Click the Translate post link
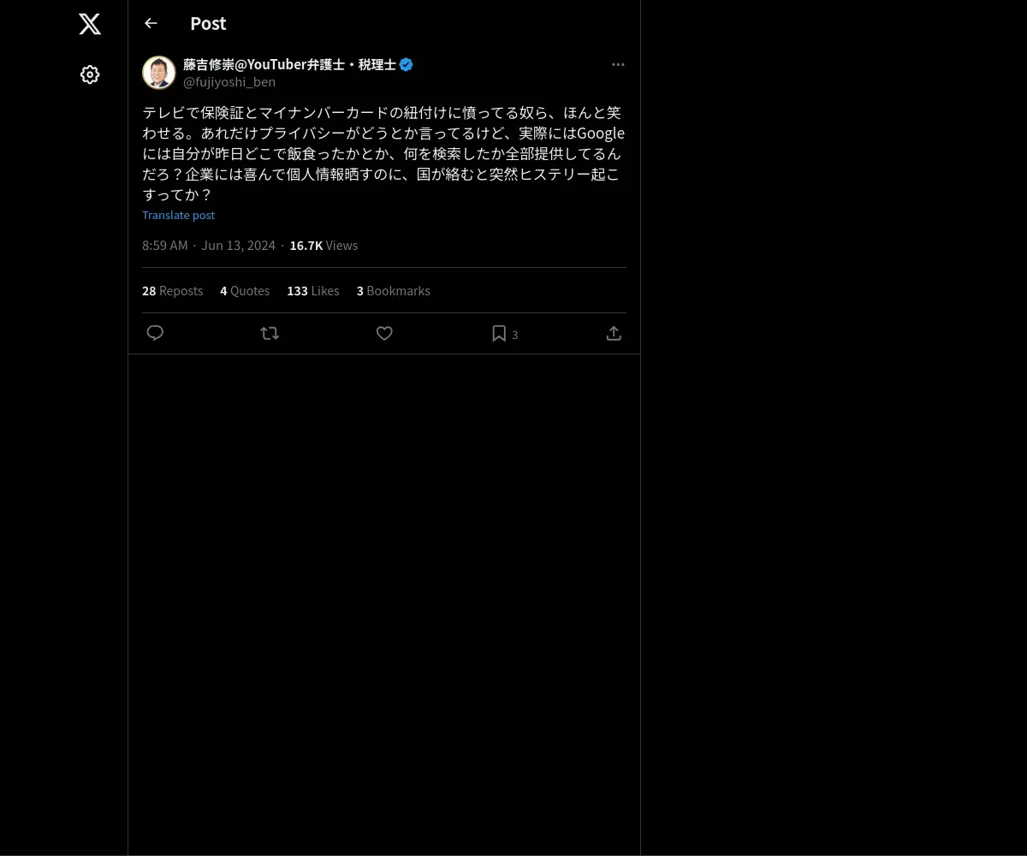1027x856 pixels. click(178, 215)
